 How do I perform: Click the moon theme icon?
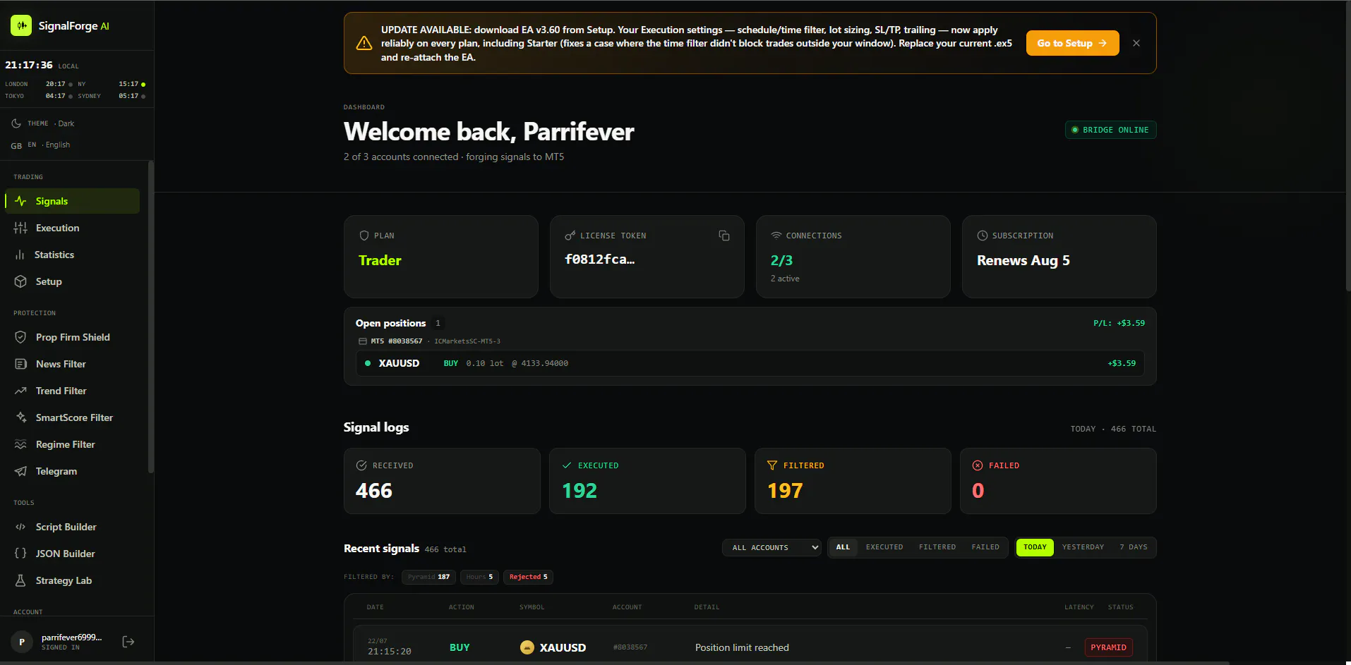pyautogui.click(x=16, y=123)
